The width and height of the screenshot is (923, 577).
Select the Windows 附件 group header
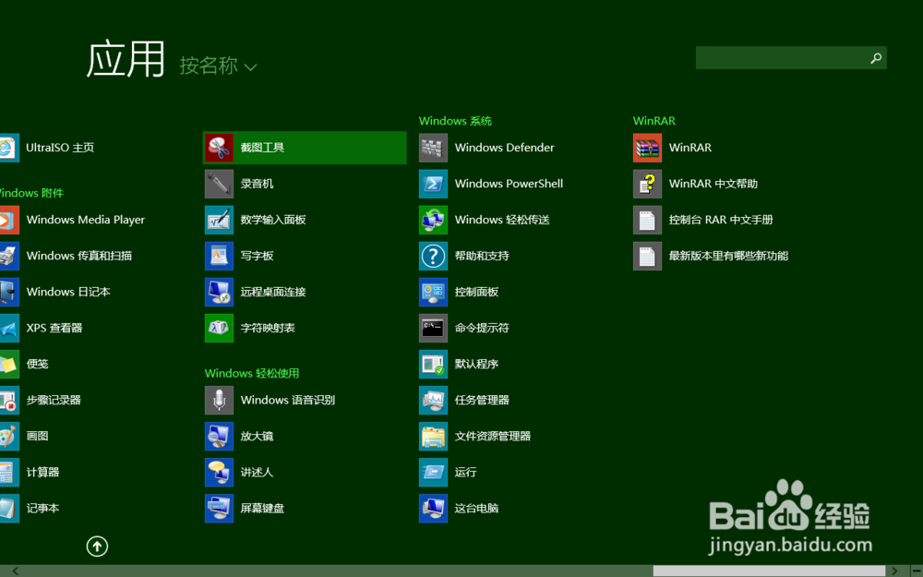tap(31, 193)
